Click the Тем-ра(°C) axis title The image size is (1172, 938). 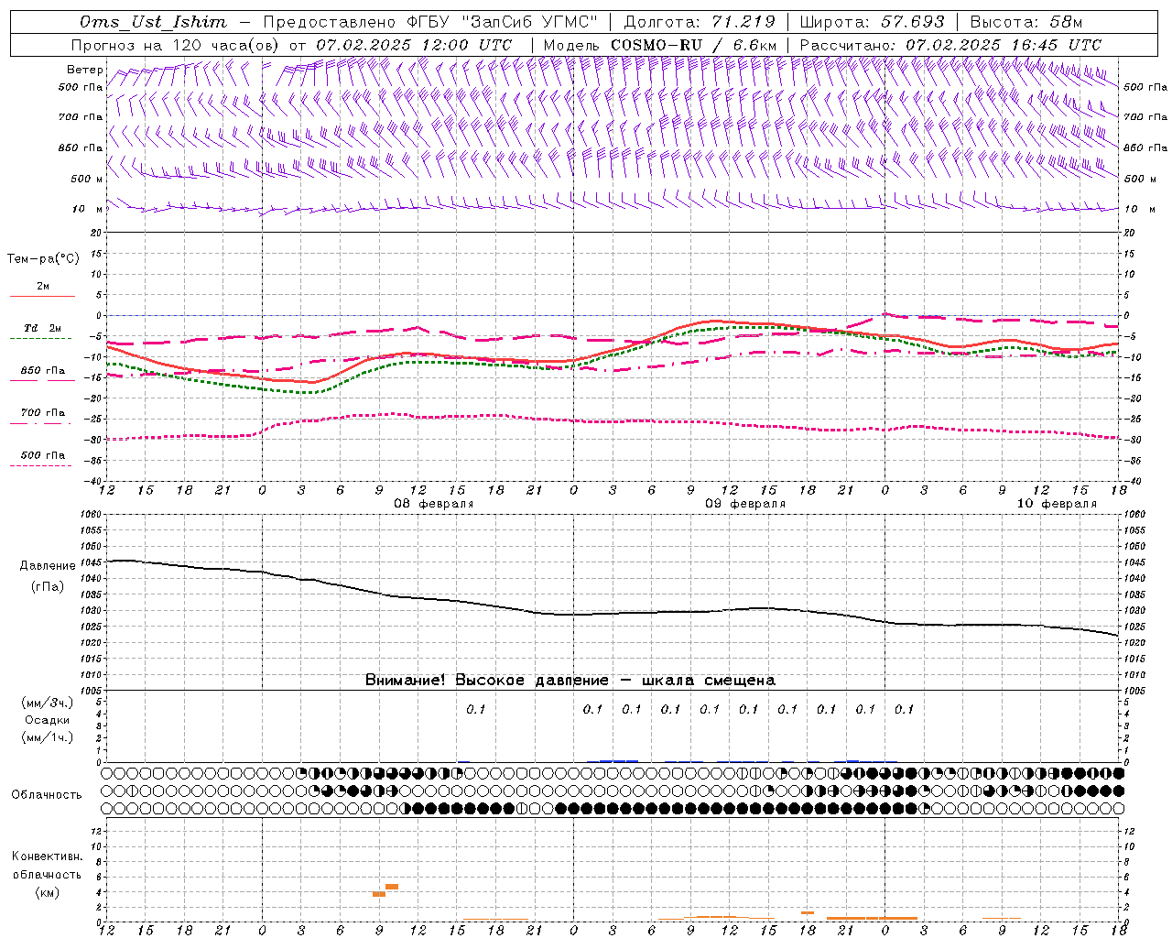point(43,259)
